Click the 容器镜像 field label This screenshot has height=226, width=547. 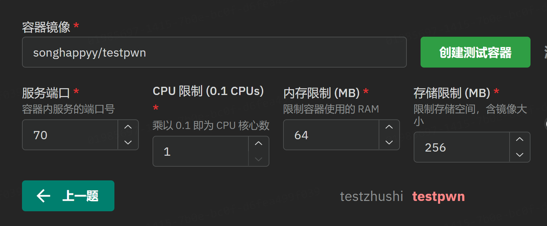(46, 27)
